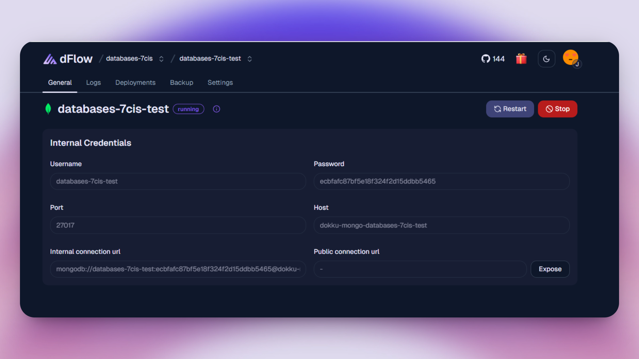Viewport: 639px width, 359px height.
Task: Restart the database service
Action: point(510,109)
